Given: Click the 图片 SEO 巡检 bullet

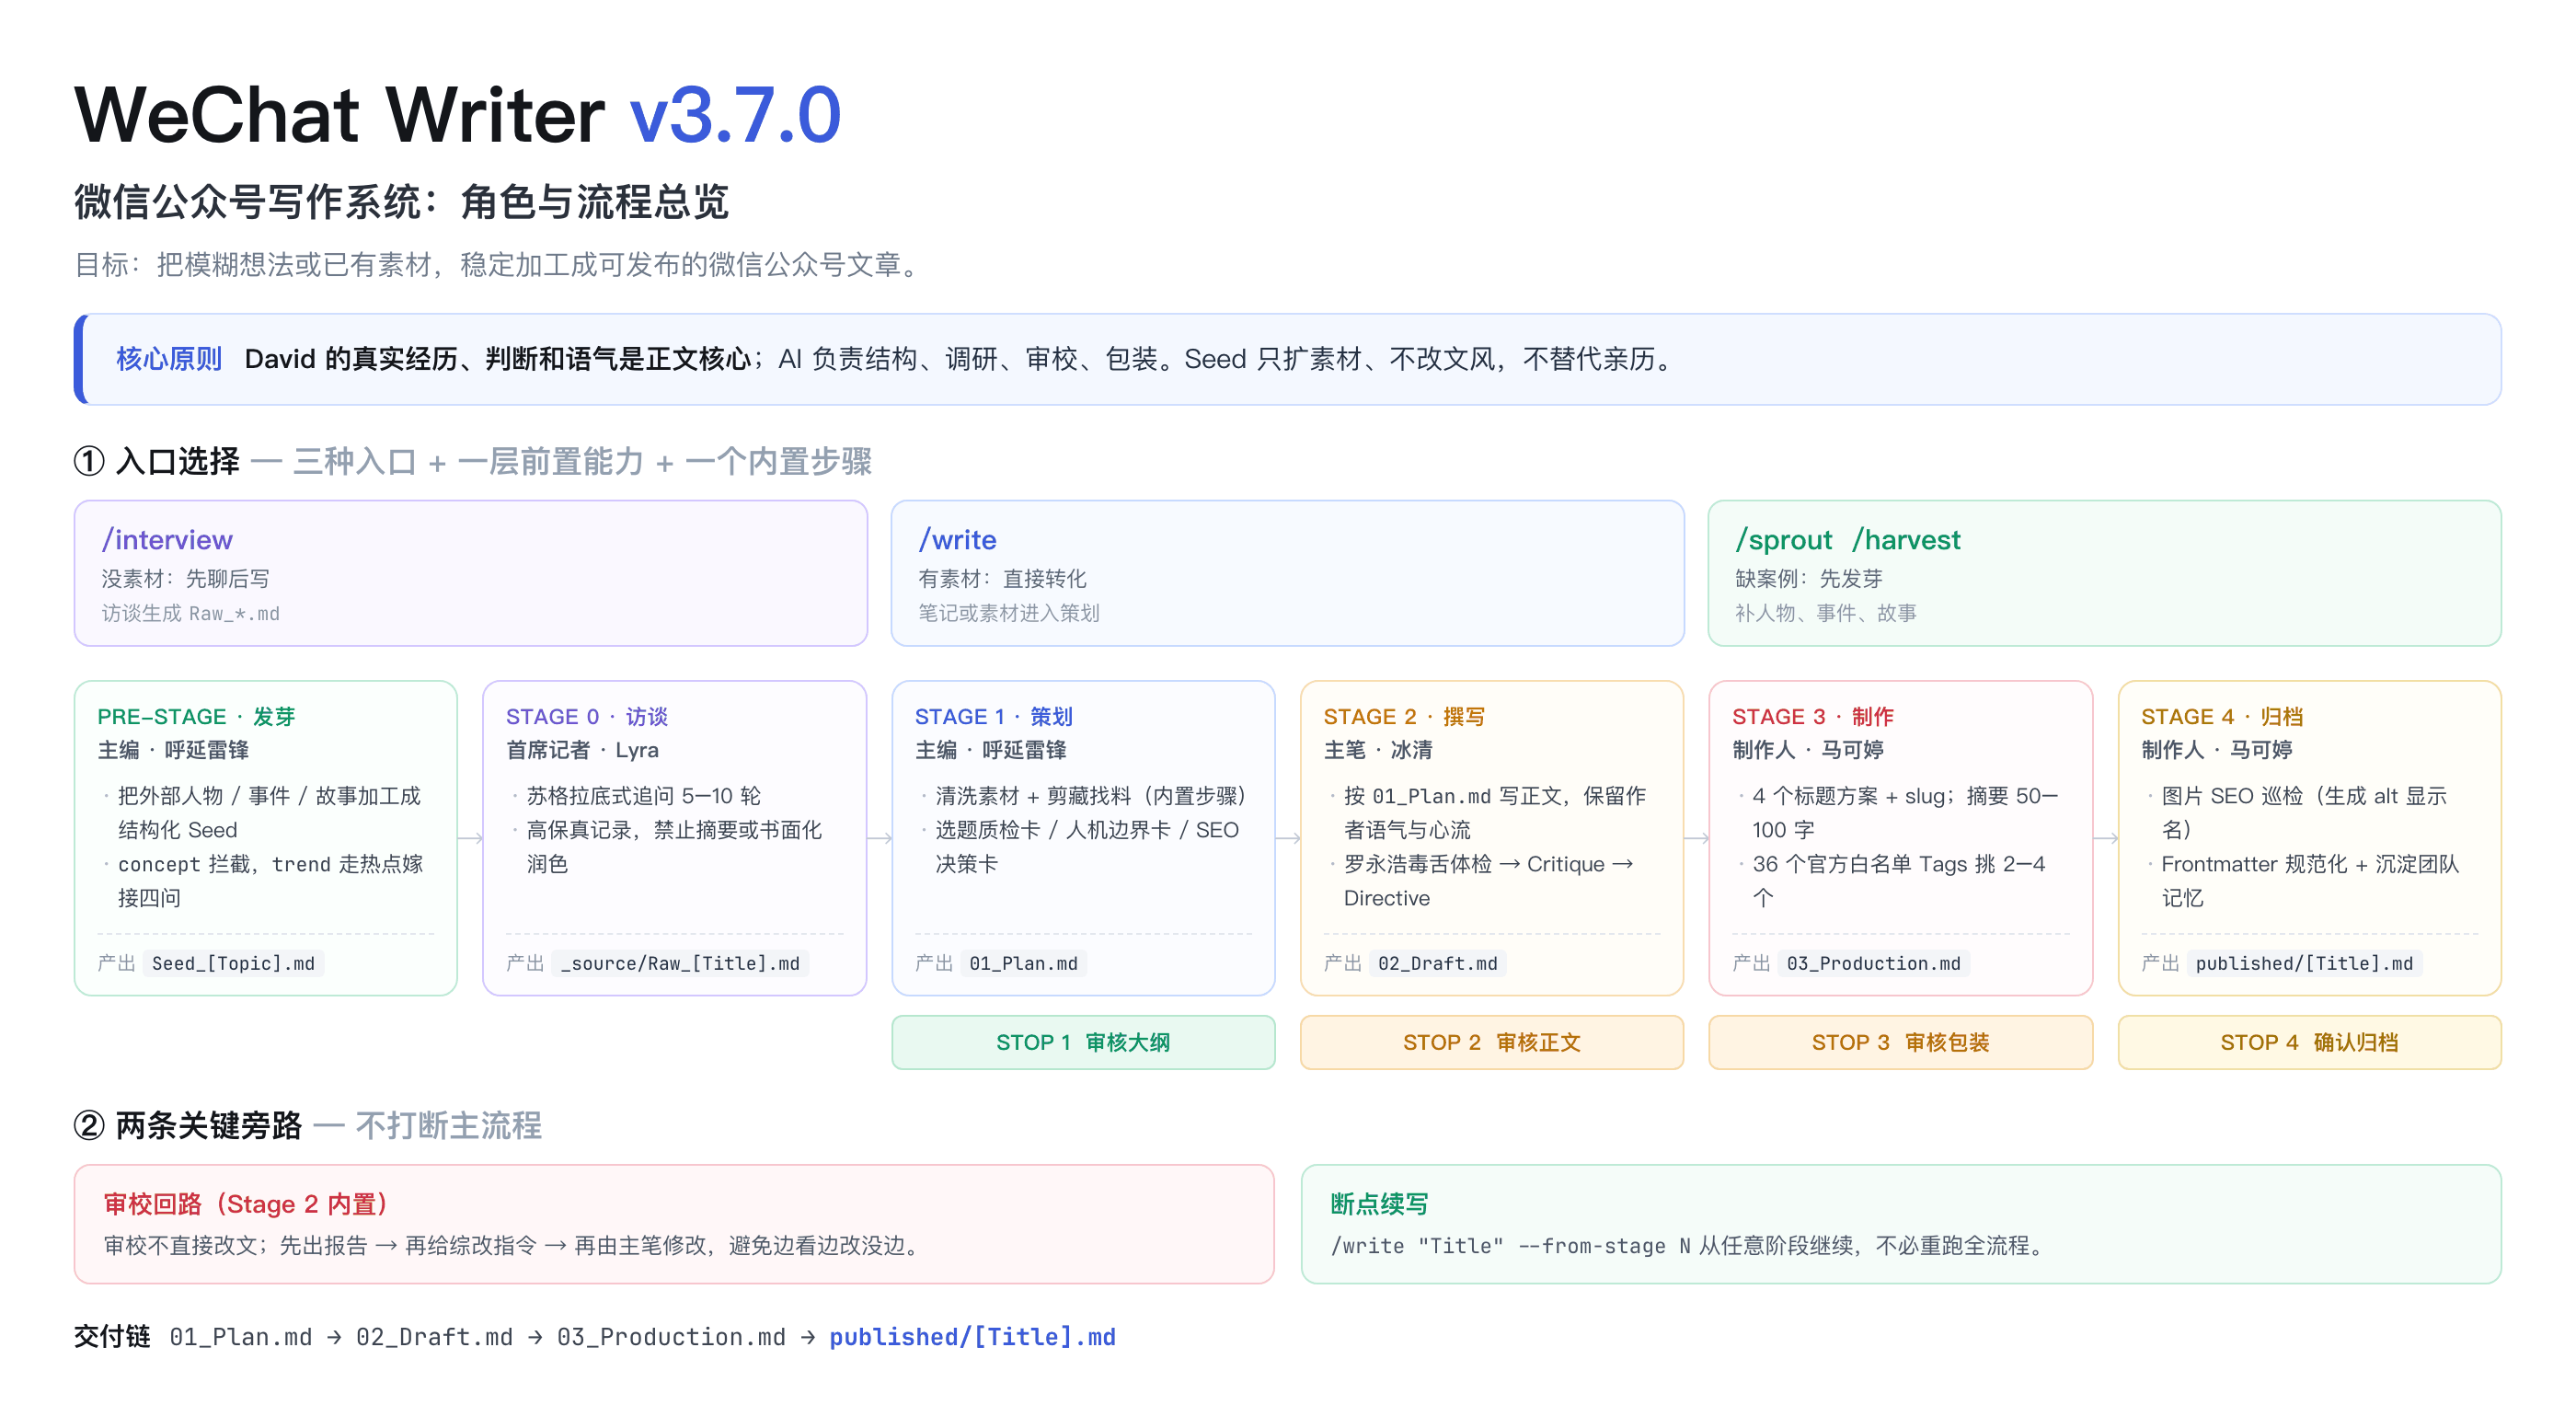Looking at the screenshot, I should [x=2303, y=812].
